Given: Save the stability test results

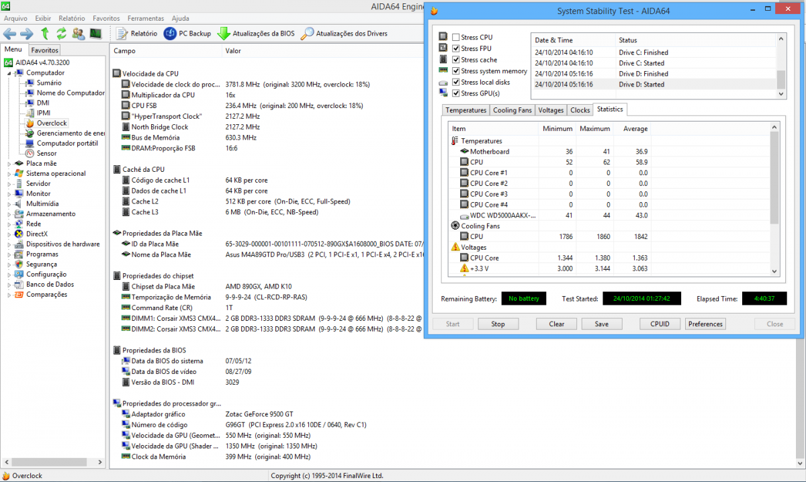Looking at the screenshot, I should coord(602,324).
